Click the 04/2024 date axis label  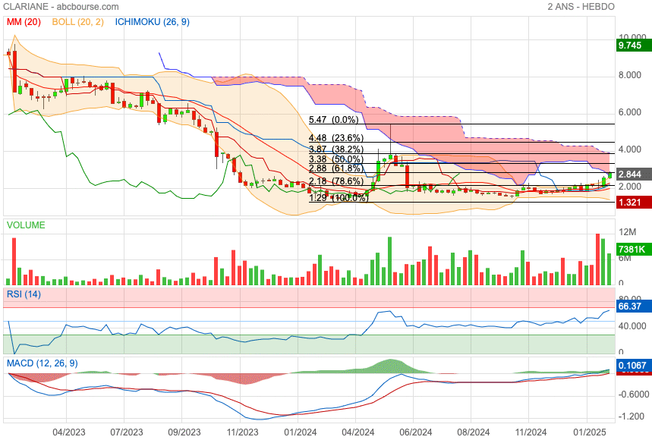(358, 432)
